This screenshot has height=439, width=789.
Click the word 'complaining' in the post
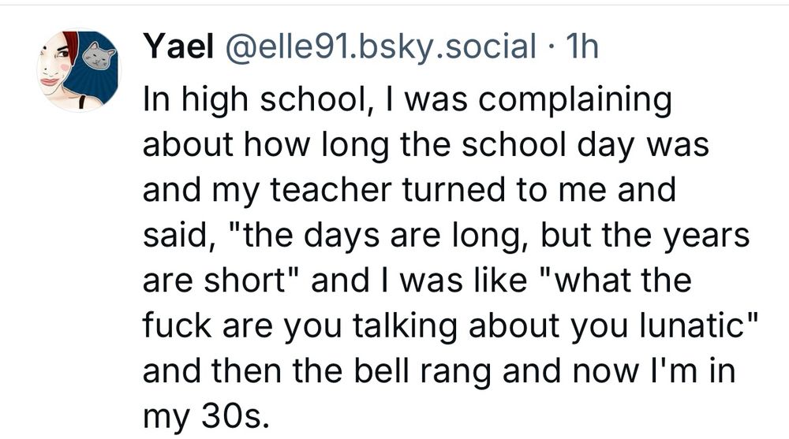(574, 99)
